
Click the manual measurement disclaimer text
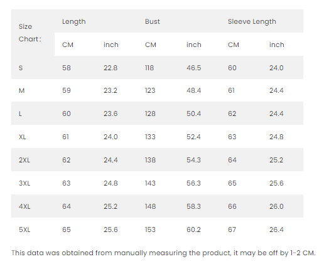click(x=163, y=253)
